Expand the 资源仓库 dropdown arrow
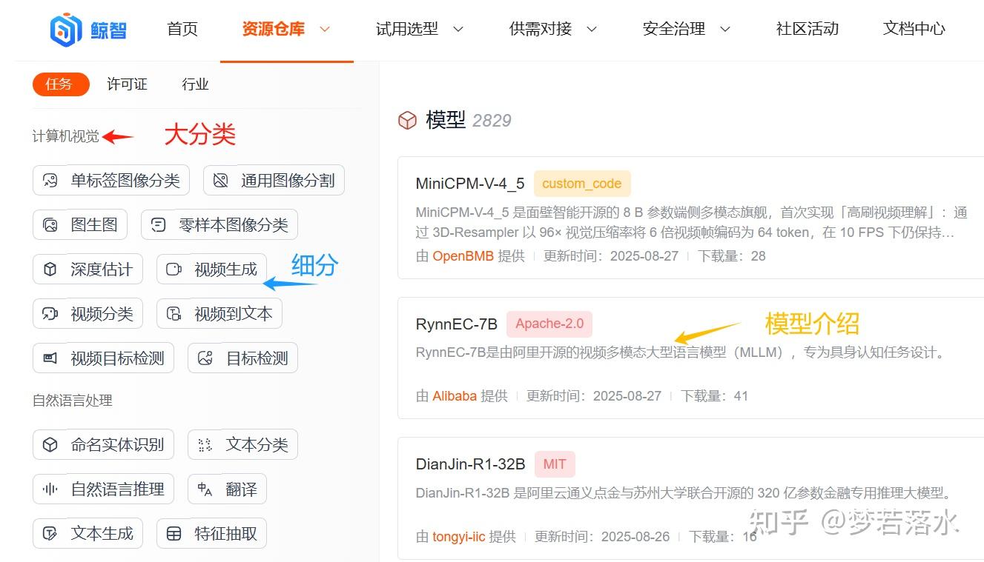The width and height of the screenshot is (984, 562). point(324,29)
